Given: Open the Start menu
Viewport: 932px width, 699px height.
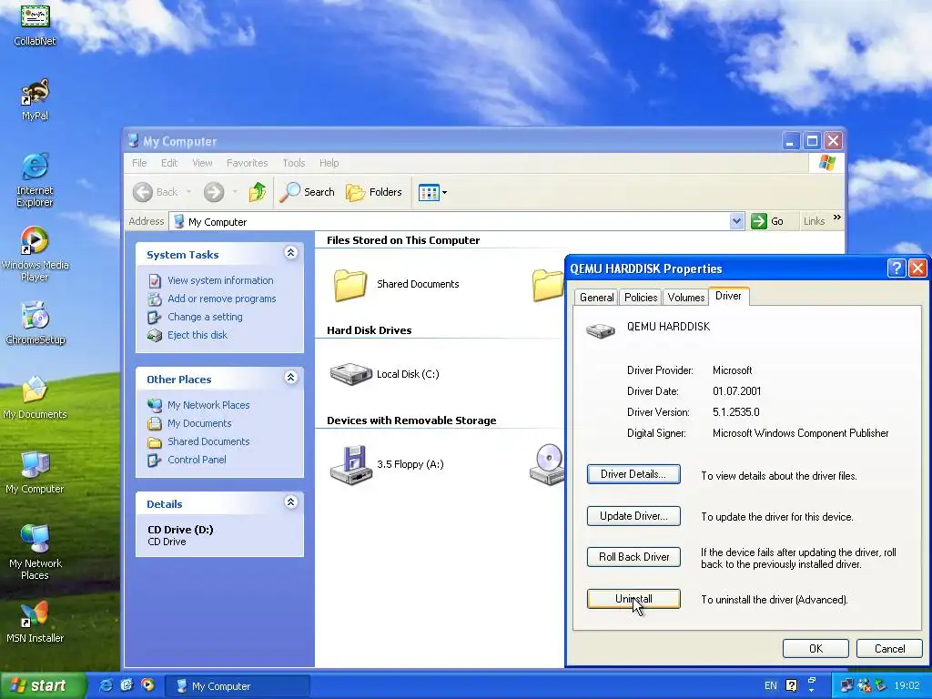Looking at the screenshot, I should pos(43,685).
